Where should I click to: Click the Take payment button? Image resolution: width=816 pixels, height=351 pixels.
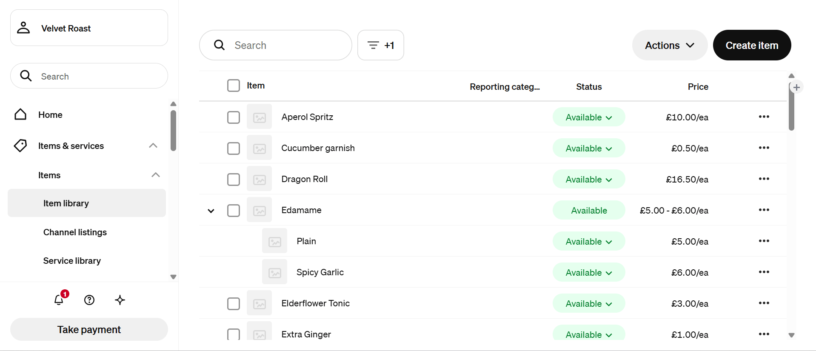pyautogui.click(x=89, y=329)
